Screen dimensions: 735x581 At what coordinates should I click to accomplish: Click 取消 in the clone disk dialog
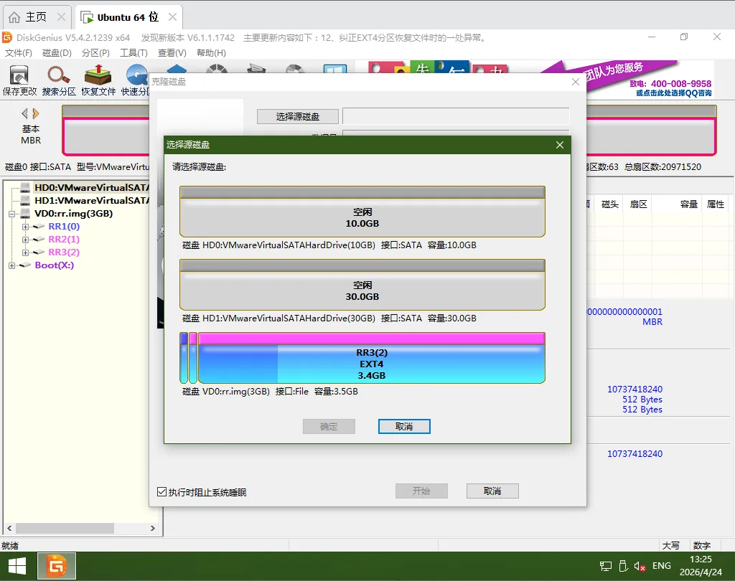click(492, 491)
